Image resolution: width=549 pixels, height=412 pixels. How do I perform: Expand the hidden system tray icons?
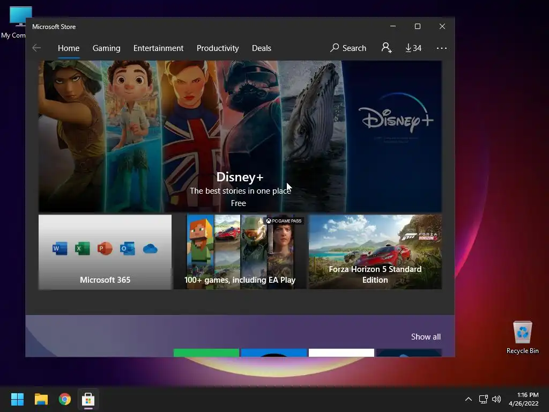(468, 399)
